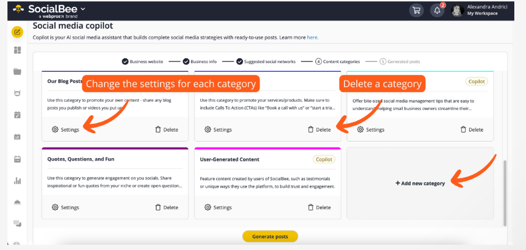
Task: Go to the Business website step
Action: click(143, 62)
